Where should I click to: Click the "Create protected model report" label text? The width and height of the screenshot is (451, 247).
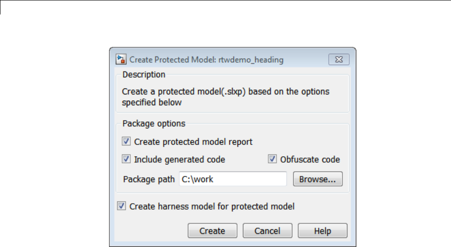193,142
